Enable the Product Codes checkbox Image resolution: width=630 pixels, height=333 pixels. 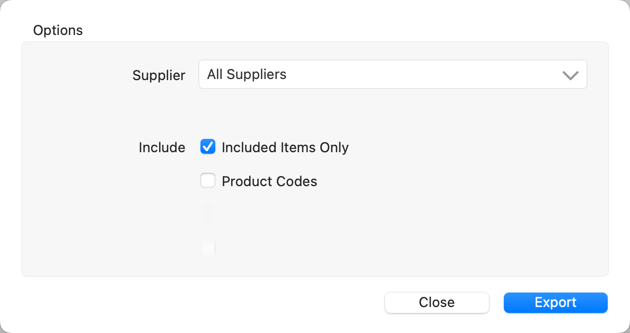(208, 181)
